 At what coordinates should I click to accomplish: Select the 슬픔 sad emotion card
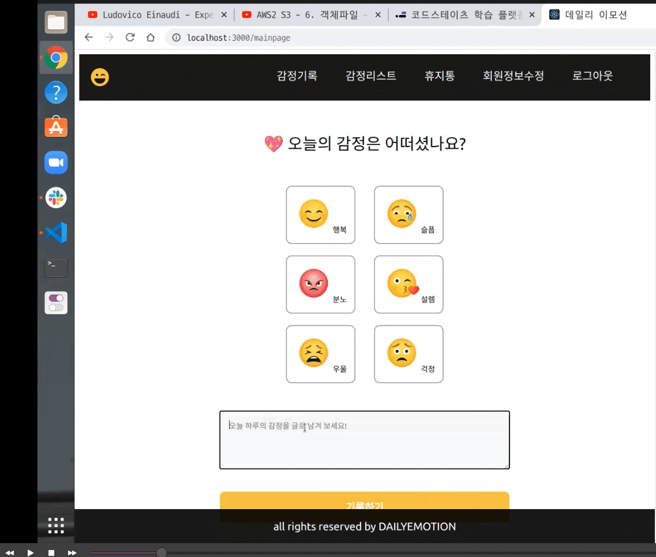[408, 215]
